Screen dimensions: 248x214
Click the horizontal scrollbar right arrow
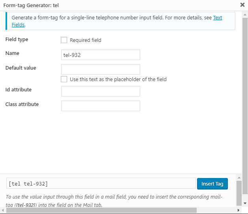tap(239, 210)
